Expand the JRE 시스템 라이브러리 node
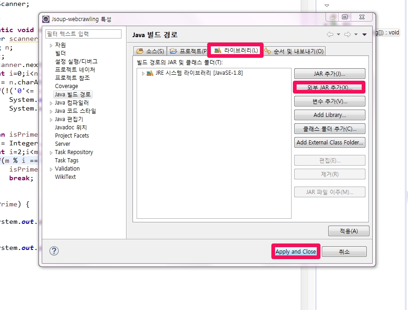The width and height of the screenshot is (408, 310). pyautogui.click(x=143, y=73)
